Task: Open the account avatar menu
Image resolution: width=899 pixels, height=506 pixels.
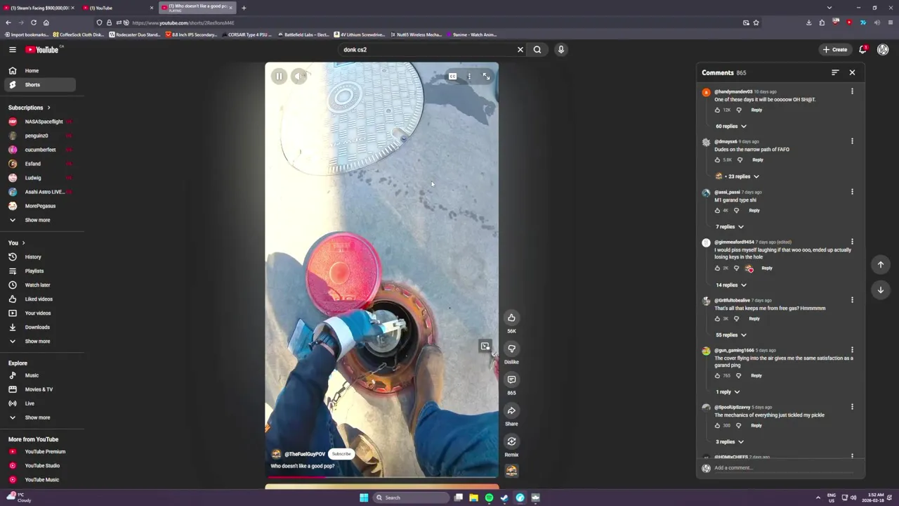Action: click(x=883, y=49)
